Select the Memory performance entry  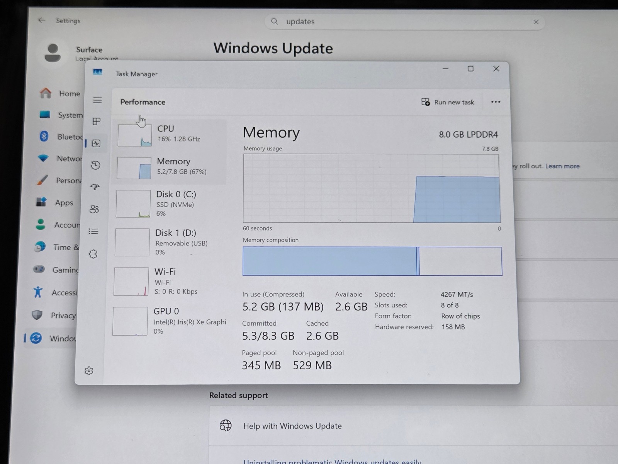[170, 167]
